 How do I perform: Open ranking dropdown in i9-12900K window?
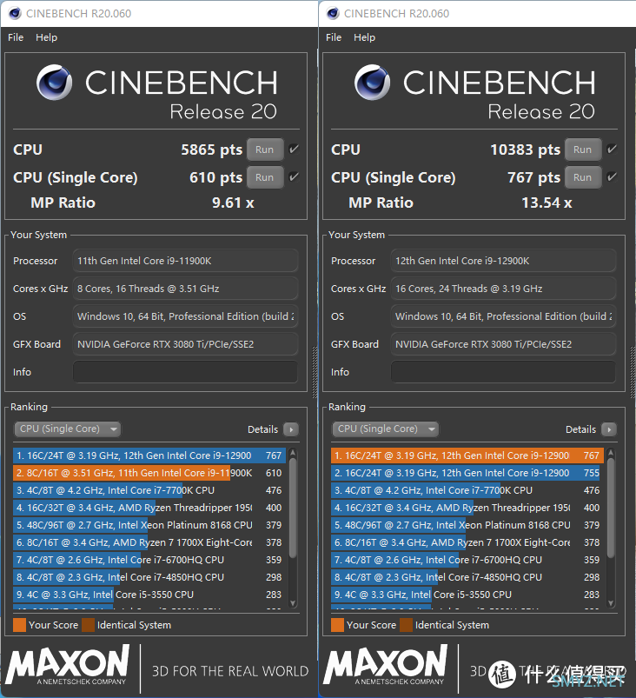tap(385, 429)
